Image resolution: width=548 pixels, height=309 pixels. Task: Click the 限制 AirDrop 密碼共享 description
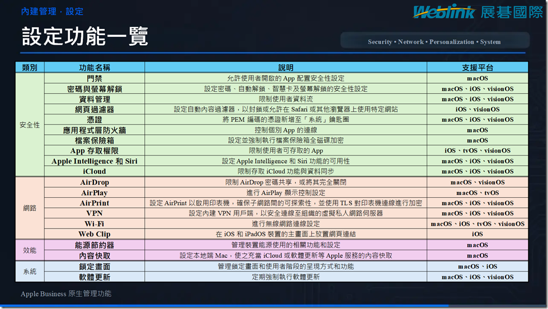click(286, 182)
